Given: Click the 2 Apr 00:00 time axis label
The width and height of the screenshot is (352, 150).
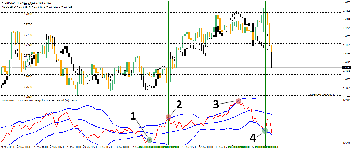Looking at the screenshot, I should pos(106,147).
